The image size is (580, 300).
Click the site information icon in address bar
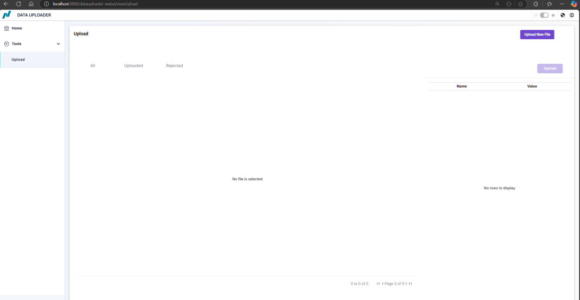tap(46, 4)
